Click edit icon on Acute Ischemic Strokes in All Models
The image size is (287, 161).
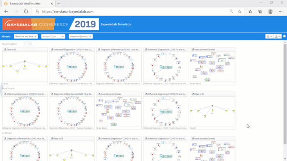coord(193,139)
